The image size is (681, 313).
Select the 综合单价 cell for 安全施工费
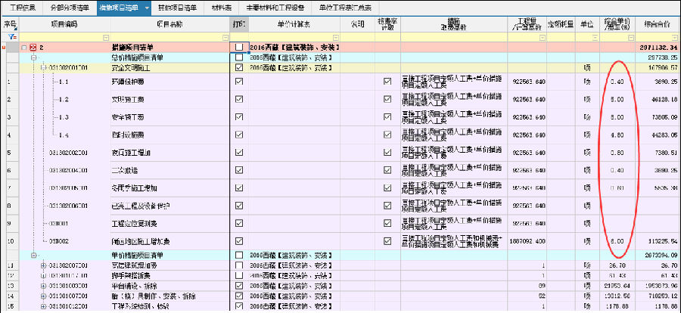617,118
